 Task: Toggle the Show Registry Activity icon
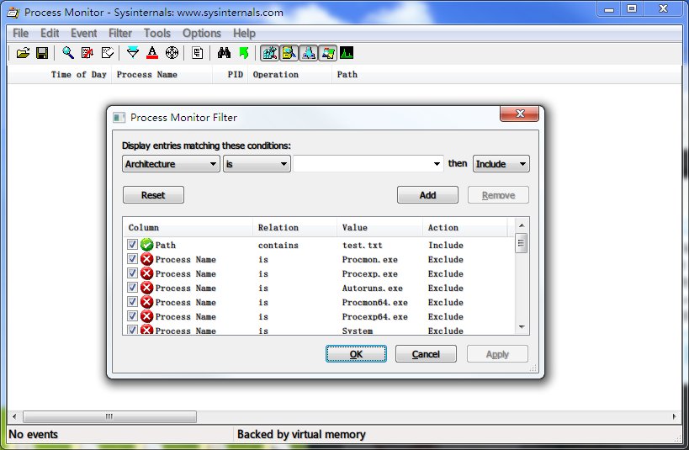[x=269, y=53]
